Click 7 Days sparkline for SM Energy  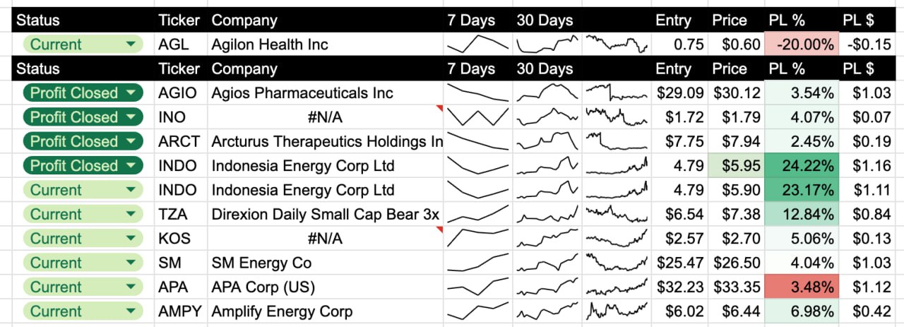pos(477,263)
